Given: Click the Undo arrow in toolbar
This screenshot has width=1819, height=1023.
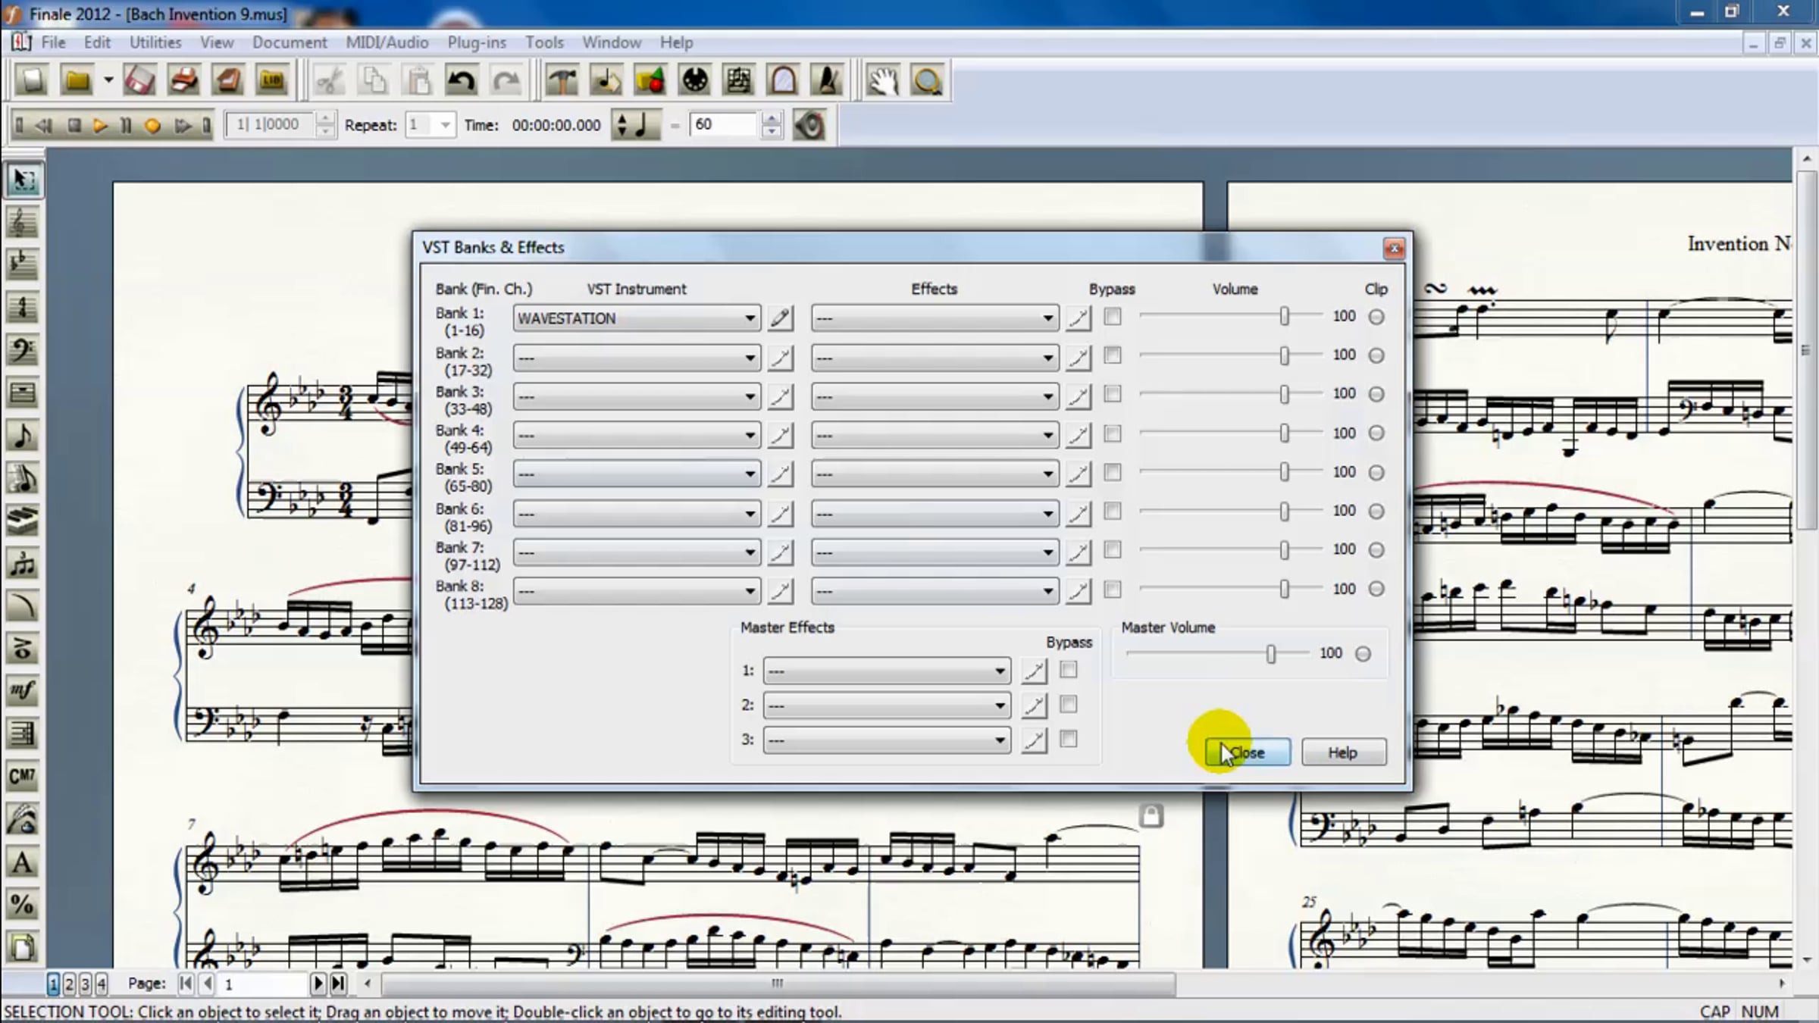Looking at the screenshot, I should pos(462,81).
